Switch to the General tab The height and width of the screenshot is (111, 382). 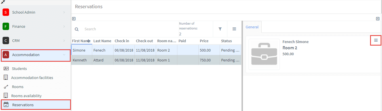(252, 27)
